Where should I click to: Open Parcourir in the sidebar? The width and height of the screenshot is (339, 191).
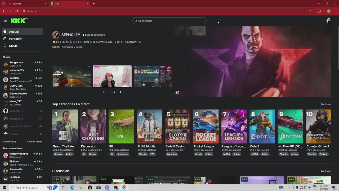pos(23,39)
